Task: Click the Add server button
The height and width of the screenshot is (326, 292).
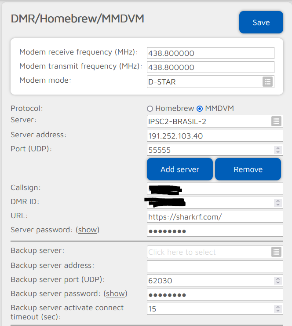Action: pos(180,169)
